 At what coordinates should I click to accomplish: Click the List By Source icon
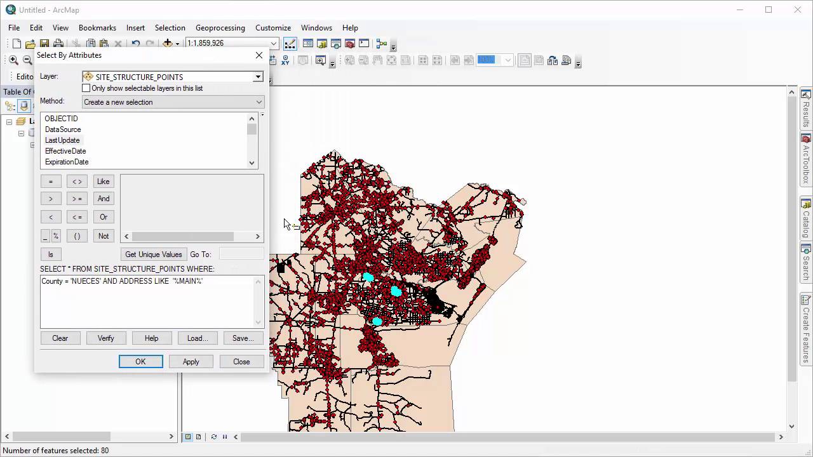[x=24, y=107]
